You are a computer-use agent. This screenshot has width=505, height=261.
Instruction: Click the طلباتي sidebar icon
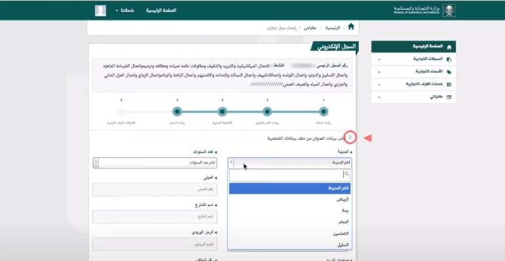coord(449,97)
